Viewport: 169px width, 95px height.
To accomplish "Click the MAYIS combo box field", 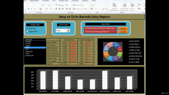I will click(x=61, y=31).
